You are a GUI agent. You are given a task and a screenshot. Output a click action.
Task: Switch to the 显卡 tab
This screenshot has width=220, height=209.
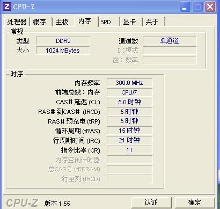[x=131, y=22]
